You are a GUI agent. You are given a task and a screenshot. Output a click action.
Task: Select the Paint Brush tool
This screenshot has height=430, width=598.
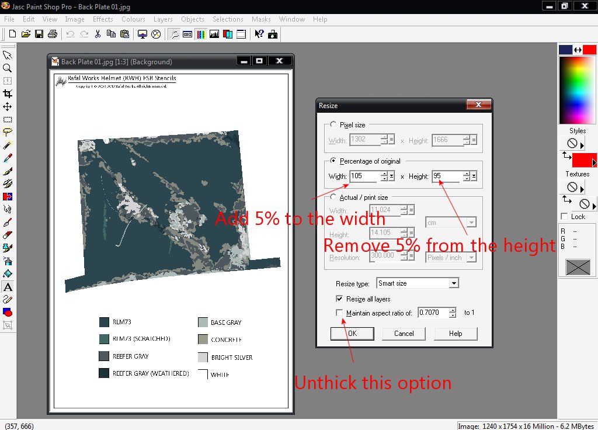point(7,171)
